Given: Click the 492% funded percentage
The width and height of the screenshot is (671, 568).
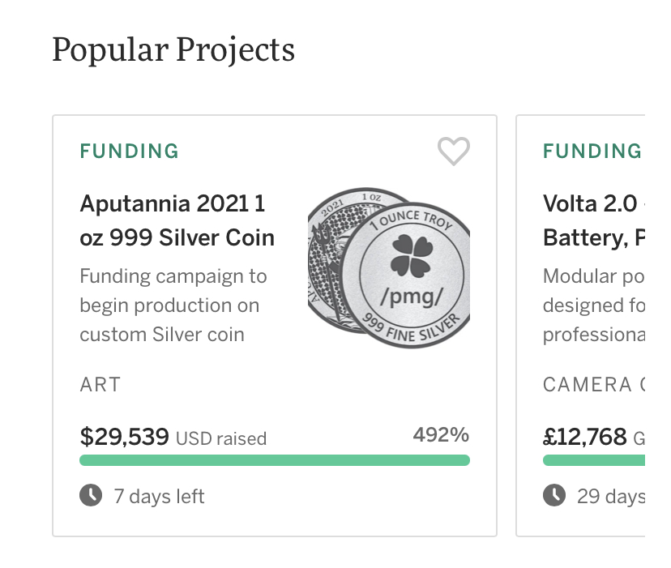Looking at the screenshot, I should [441, 435].
